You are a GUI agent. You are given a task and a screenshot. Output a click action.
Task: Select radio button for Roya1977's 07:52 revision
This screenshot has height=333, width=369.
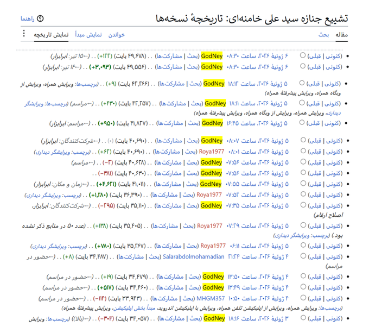click(303, 194)
